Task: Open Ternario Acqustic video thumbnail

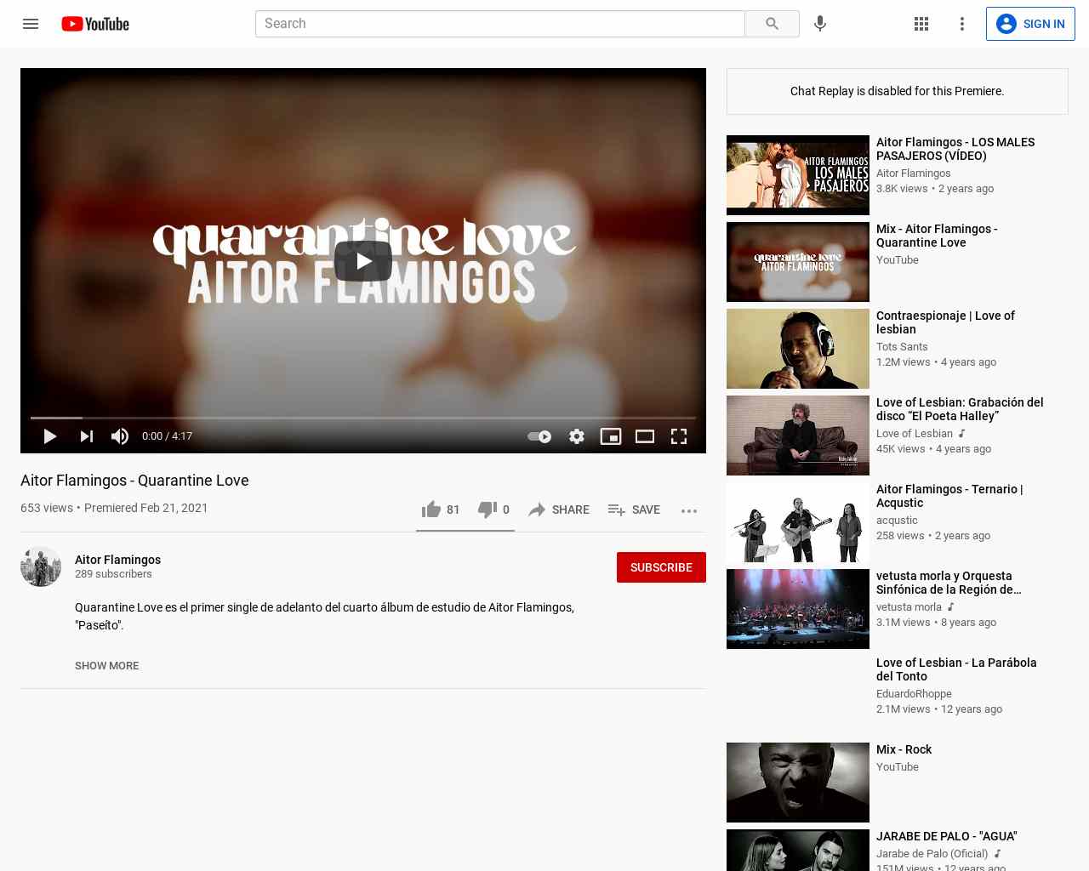Action: coord(798,522)
